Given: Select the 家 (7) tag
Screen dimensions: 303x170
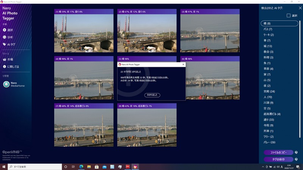Looking at the screenshot, I should (267, 74).
